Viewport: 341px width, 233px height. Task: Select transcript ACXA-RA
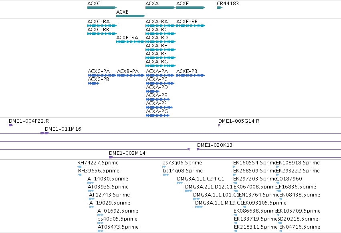pos(161,26)
